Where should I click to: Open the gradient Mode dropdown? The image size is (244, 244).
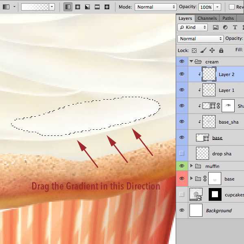click(x=155, y=7)
